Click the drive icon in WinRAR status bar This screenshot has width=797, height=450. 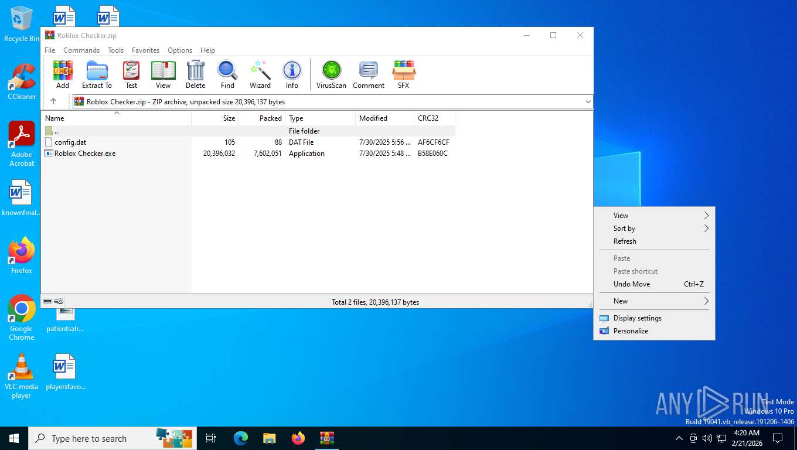pyautogui.click(x=47, y=301)
